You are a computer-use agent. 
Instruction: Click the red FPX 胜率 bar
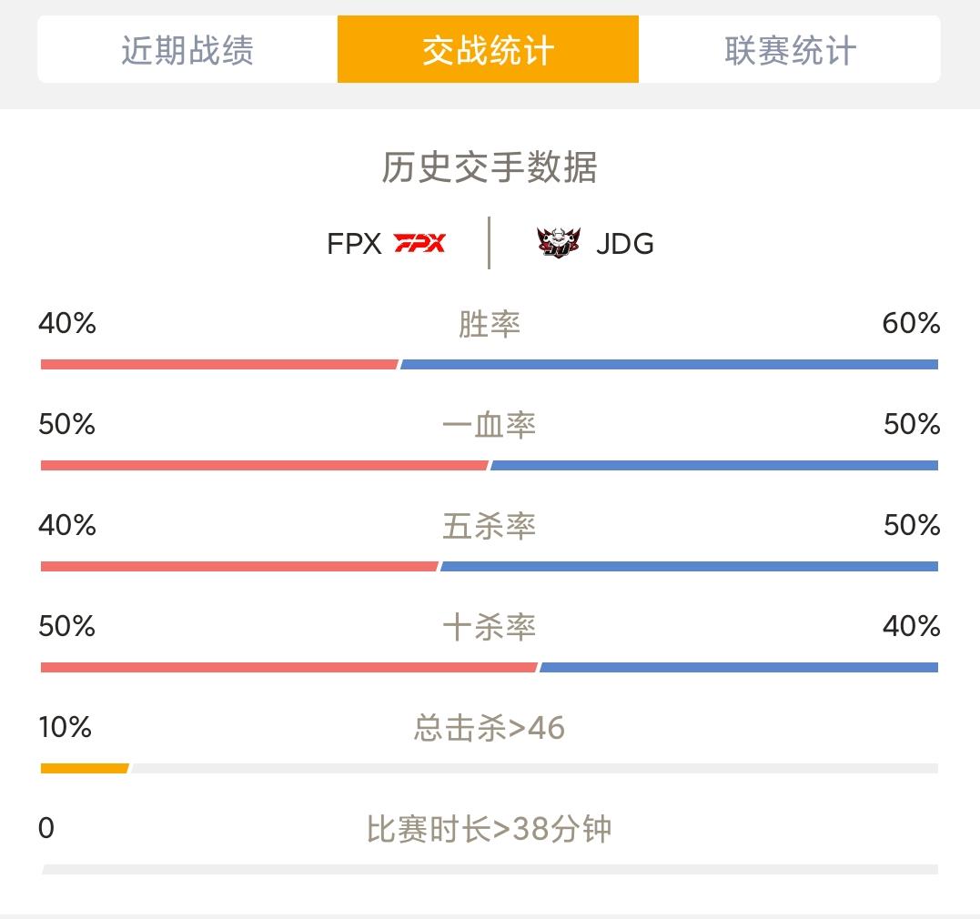(219, 365)
